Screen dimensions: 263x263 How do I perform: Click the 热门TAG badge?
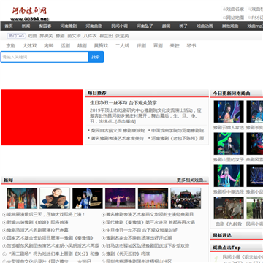(x=16, y=36)
